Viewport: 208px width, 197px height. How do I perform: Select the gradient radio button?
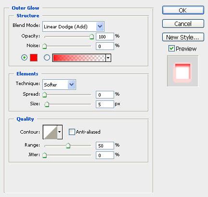pos(47,57)
